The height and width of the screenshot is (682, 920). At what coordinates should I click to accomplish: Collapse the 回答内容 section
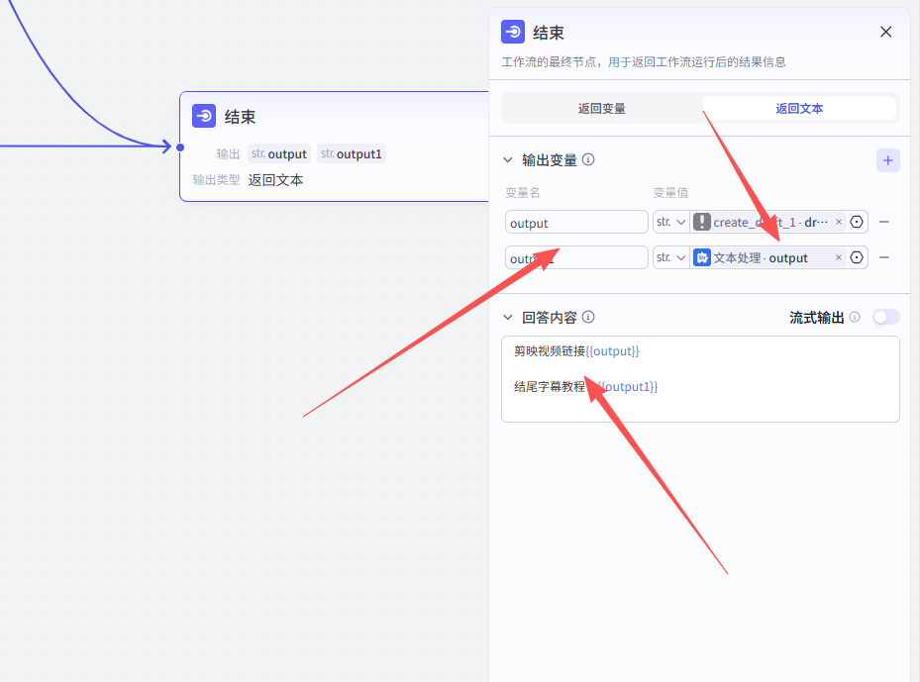pos(509,318)
